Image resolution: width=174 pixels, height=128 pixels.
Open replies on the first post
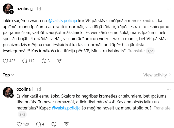point(25,61)
